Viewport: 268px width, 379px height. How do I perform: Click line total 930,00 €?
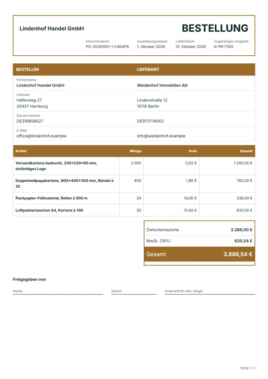[244, 210]
